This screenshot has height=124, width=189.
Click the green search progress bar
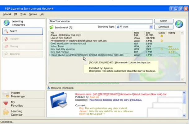pos(117,83)
